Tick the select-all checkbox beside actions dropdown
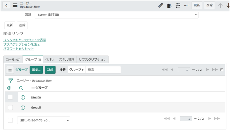The height and width of the screenshot is (131, 230). coord(10,120)
